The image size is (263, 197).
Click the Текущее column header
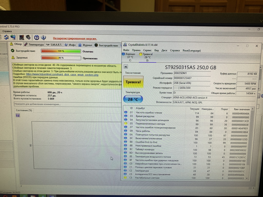pos(194,109)
